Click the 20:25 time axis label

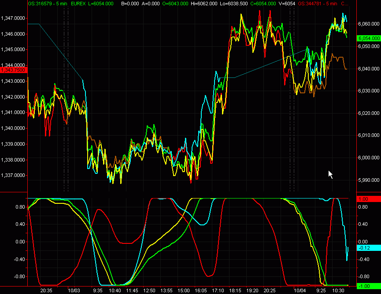270,290
